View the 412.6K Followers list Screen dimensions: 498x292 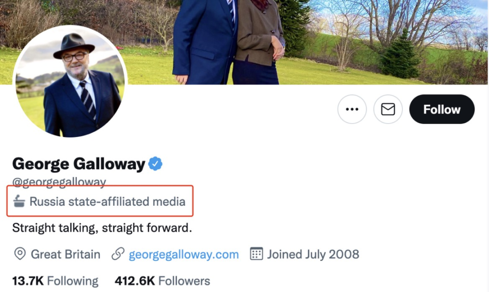coord(162,281)
